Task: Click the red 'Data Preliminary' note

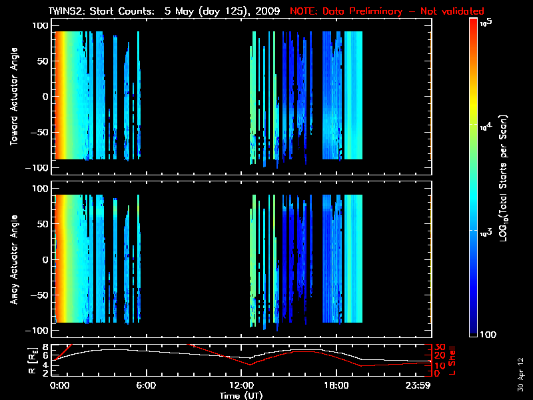Action: (x=387, y=11)
